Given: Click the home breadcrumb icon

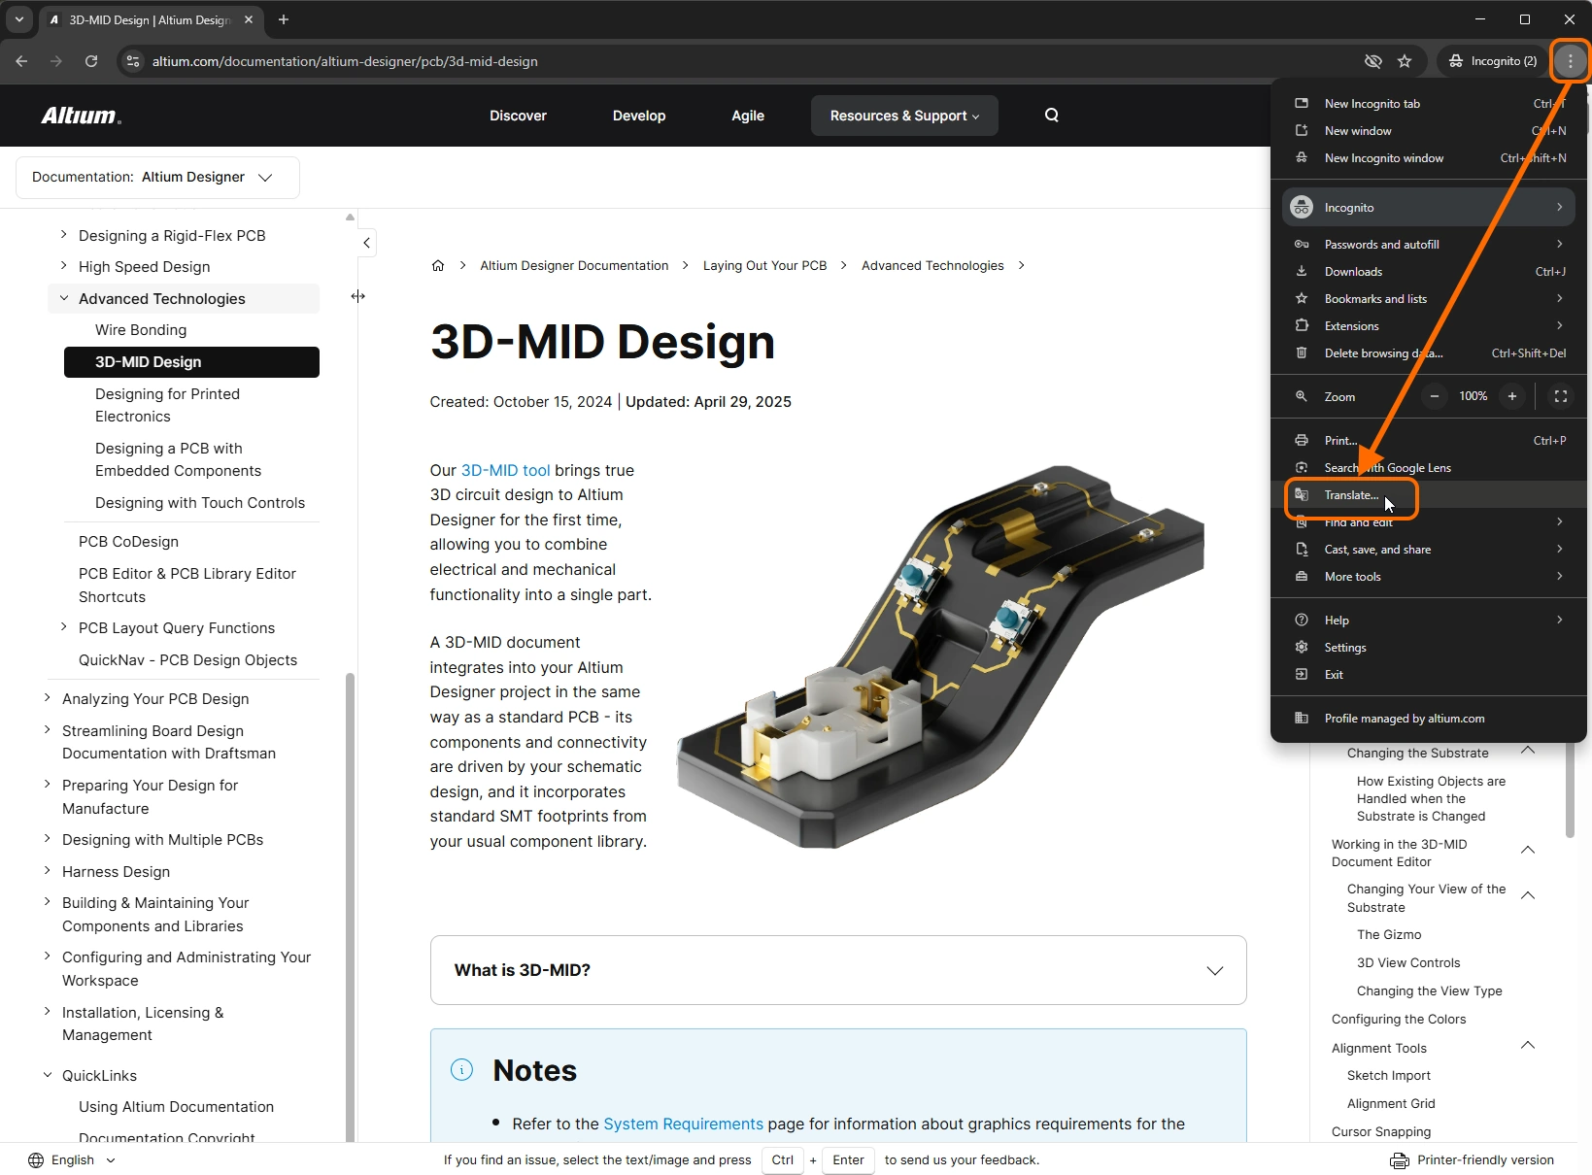Looking at the screenshot, I should pos(438,265).
